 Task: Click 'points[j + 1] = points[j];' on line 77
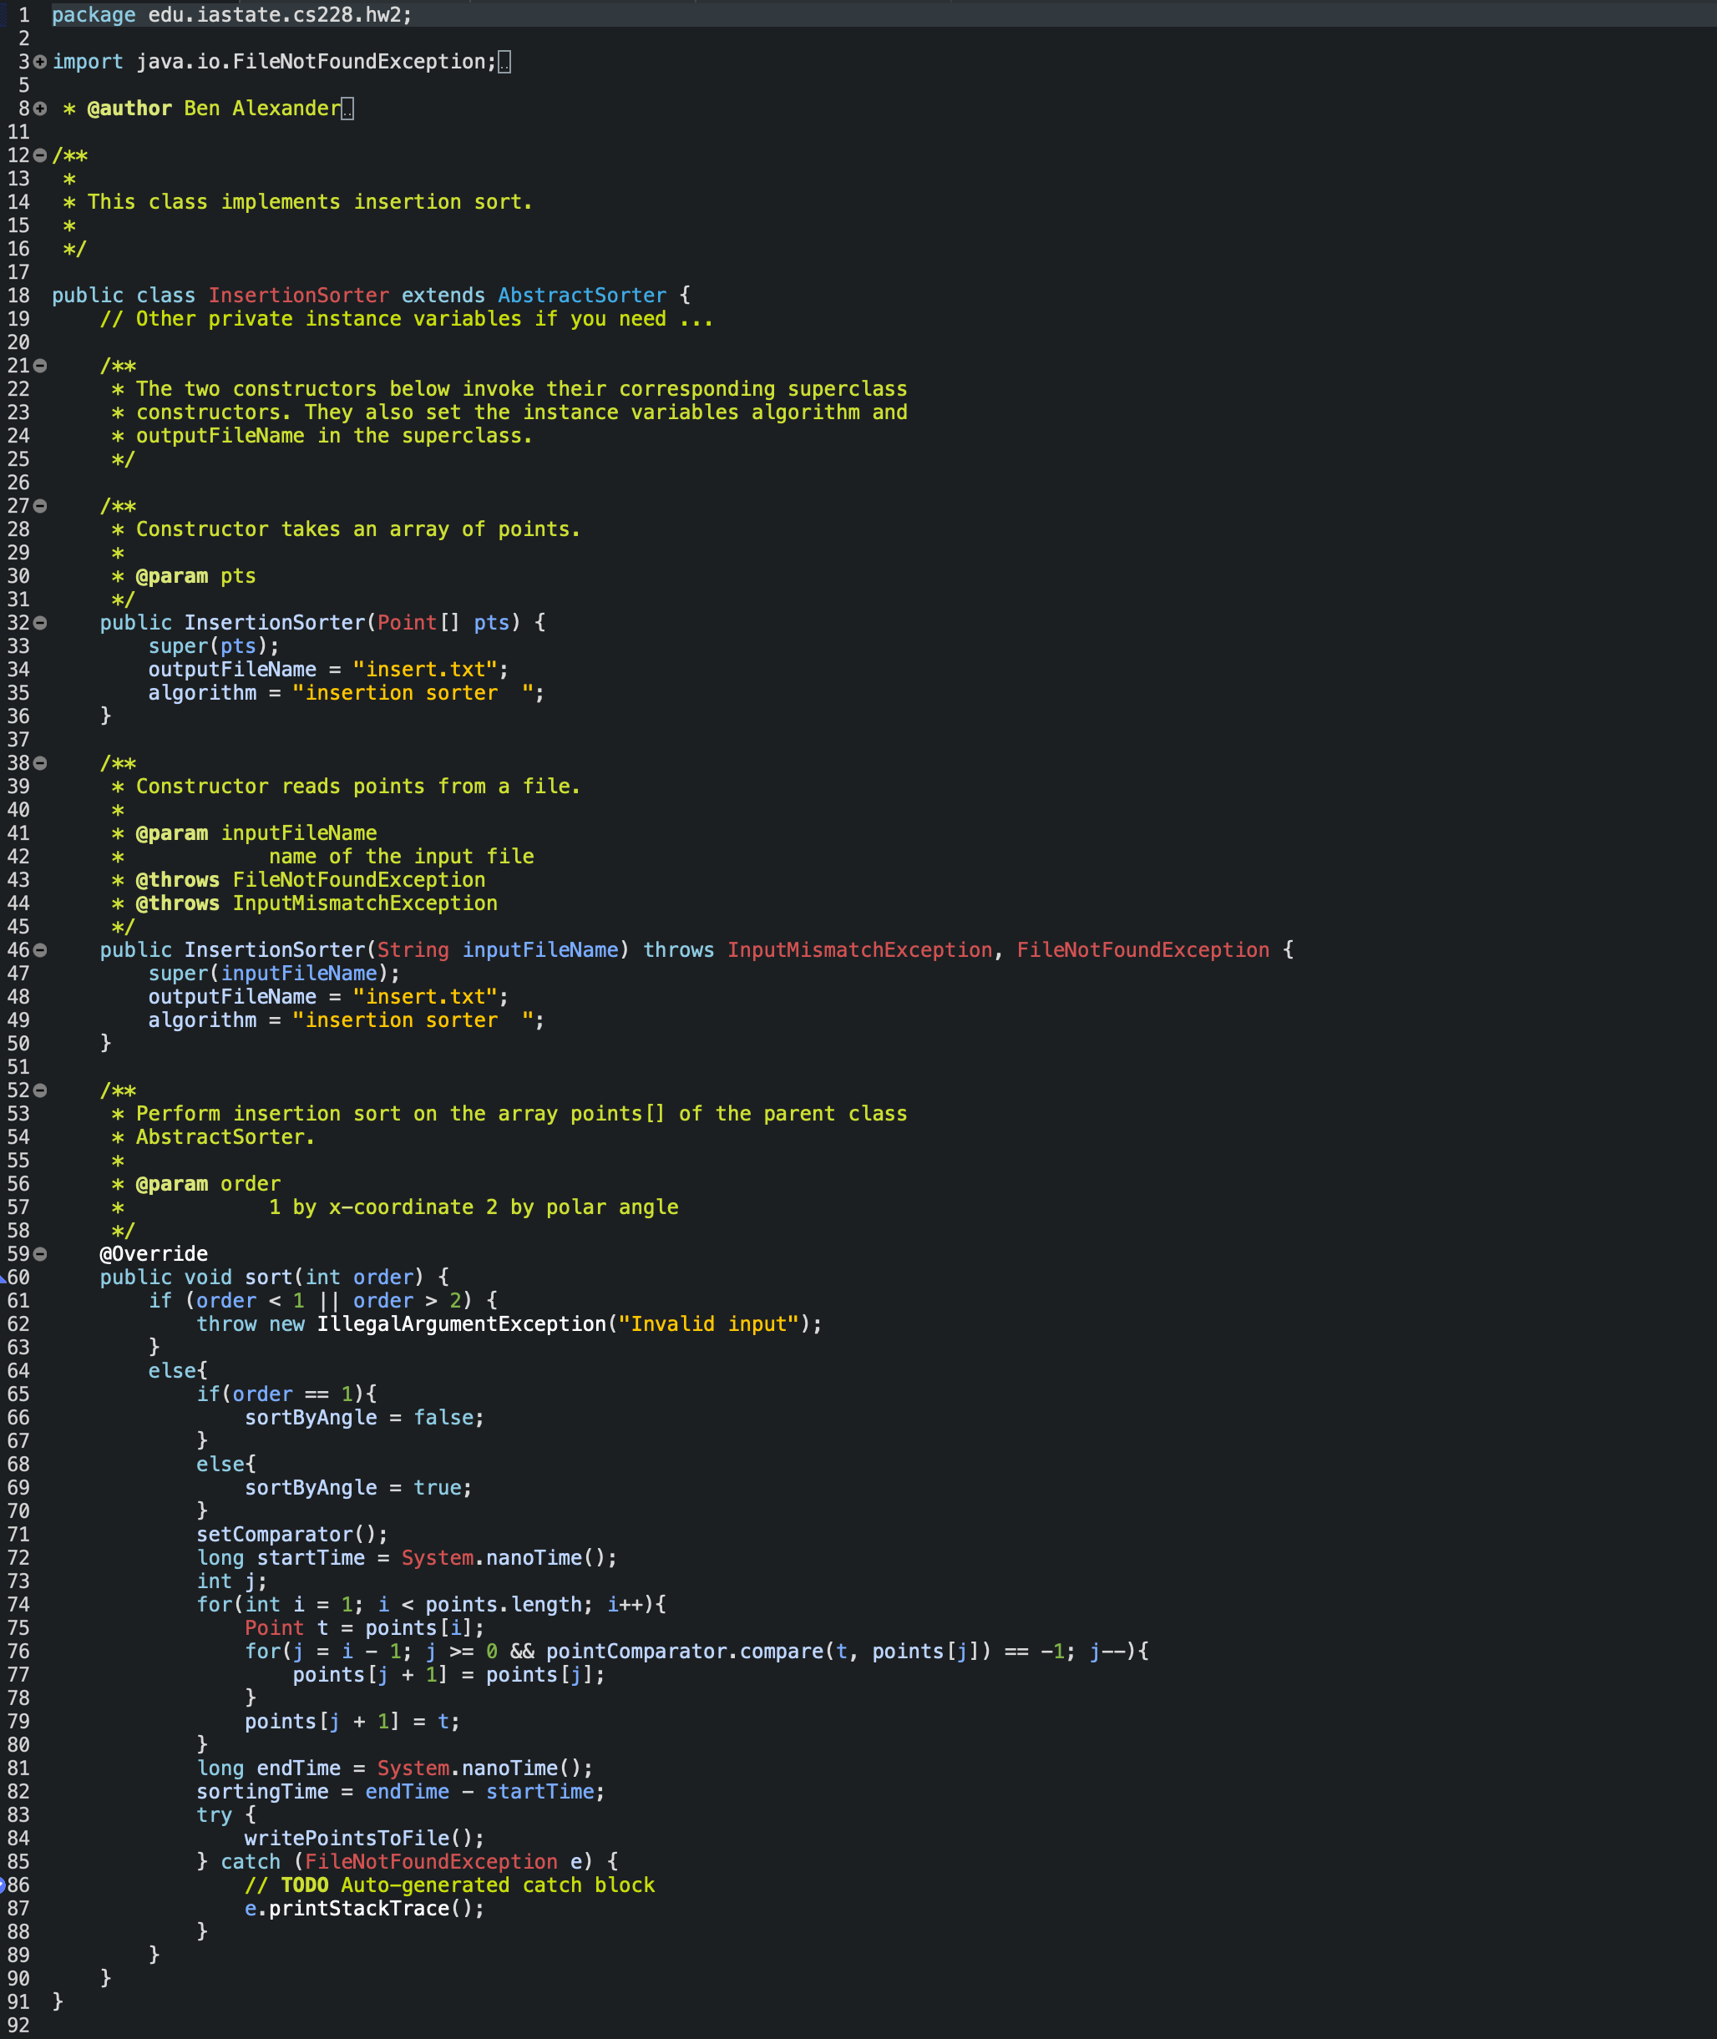click(x=448, y=1674)
